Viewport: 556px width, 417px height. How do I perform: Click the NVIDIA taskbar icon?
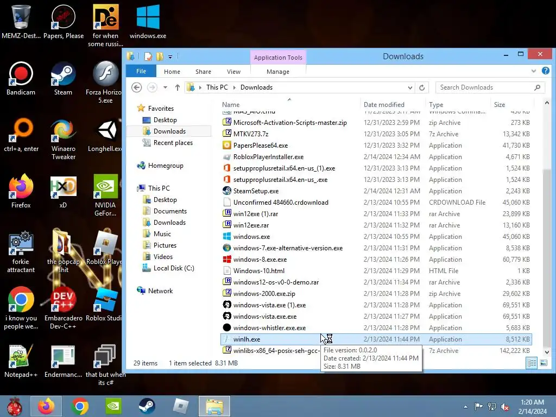coord(113,406)
